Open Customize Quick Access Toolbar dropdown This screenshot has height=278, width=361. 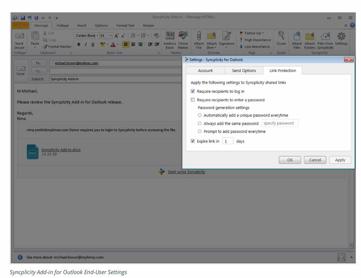click(x=56, y=18)
